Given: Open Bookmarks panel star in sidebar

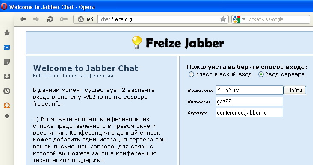Looking at the screenshot, I should coord(7,33).
